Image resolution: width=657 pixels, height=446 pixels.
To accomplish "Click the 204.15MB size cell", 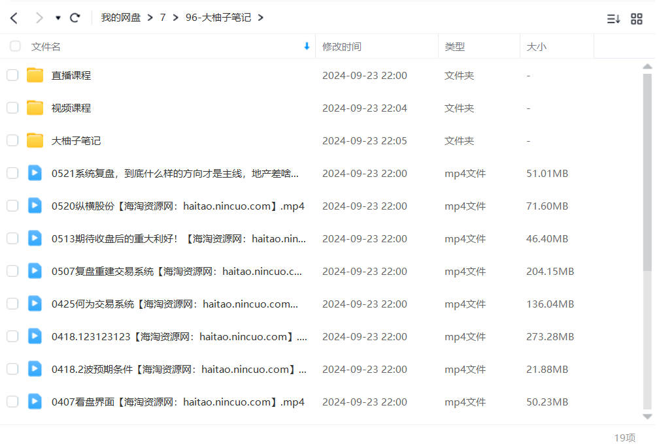I will click(550, 271).
